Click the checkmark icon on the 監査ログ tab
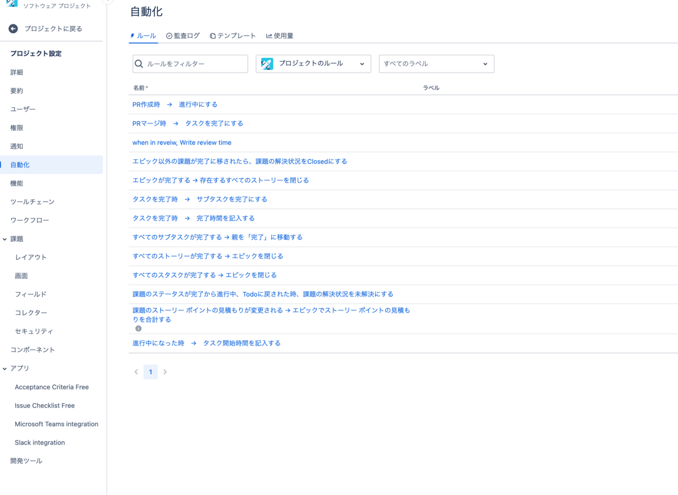 click(x=168, y=35)
